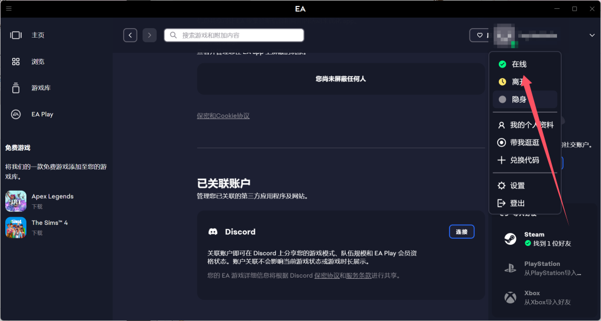Screen dimensions: 601x321
Task: Open 设置 settings from dropdown
Action: (525, 186)
